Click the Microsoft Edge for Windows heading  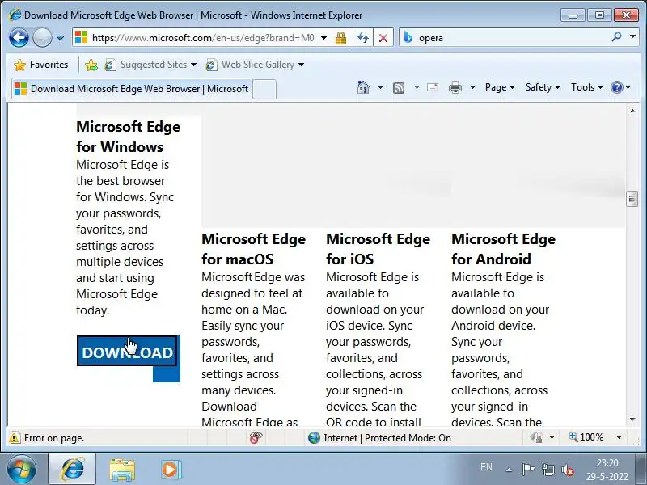point(128,137)
